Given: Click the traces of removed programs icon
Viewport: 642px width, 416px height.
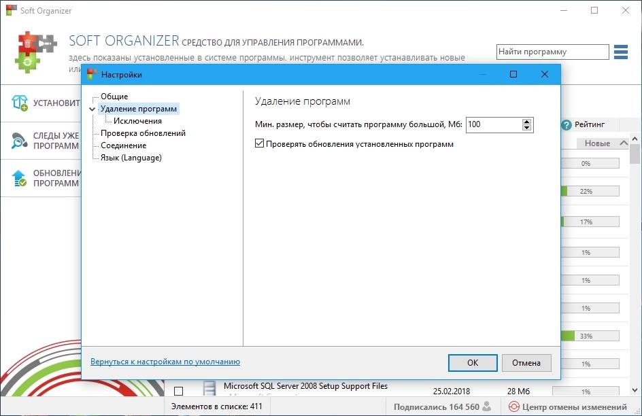Looking at the screenshot, I should [19, 141].
